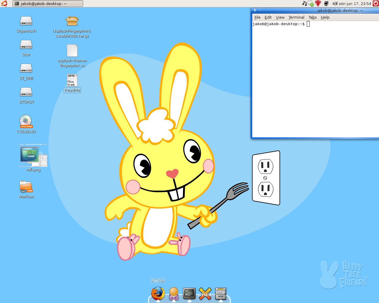The width and height of the screenshot is (379, 303).
Task: Select the Stor drive icon
Action: click(26, 45)
